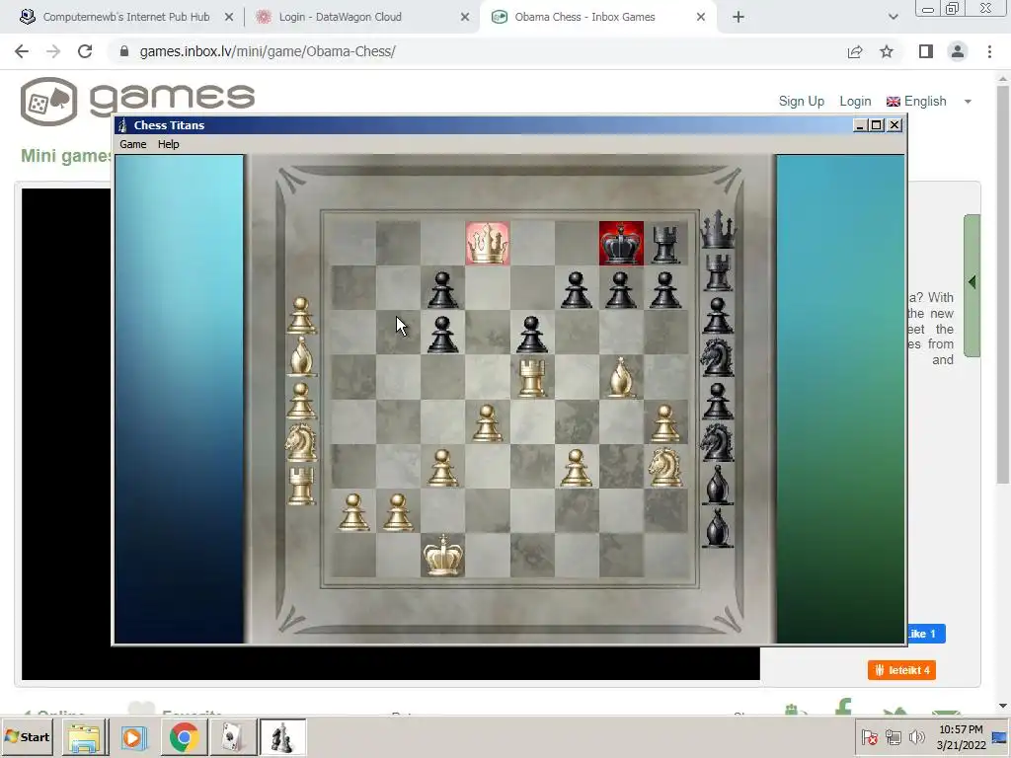Select the black king in check

pos(621,243)
